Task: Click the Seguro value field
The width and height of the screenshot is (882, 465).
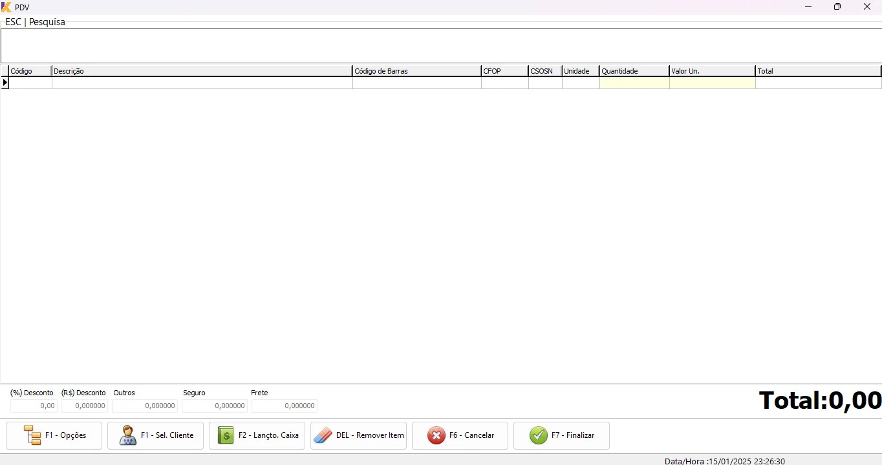Action: point(214,406)
